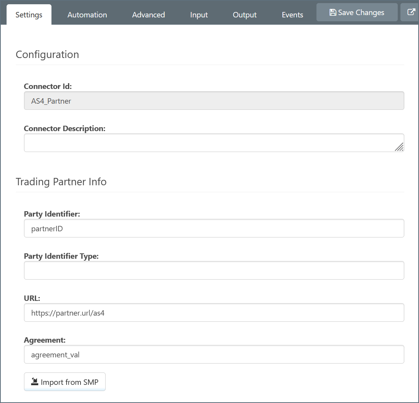Viewport: 419px width, 403px height.
Task: Grab the description textarea resize handle
Action: 399,147
